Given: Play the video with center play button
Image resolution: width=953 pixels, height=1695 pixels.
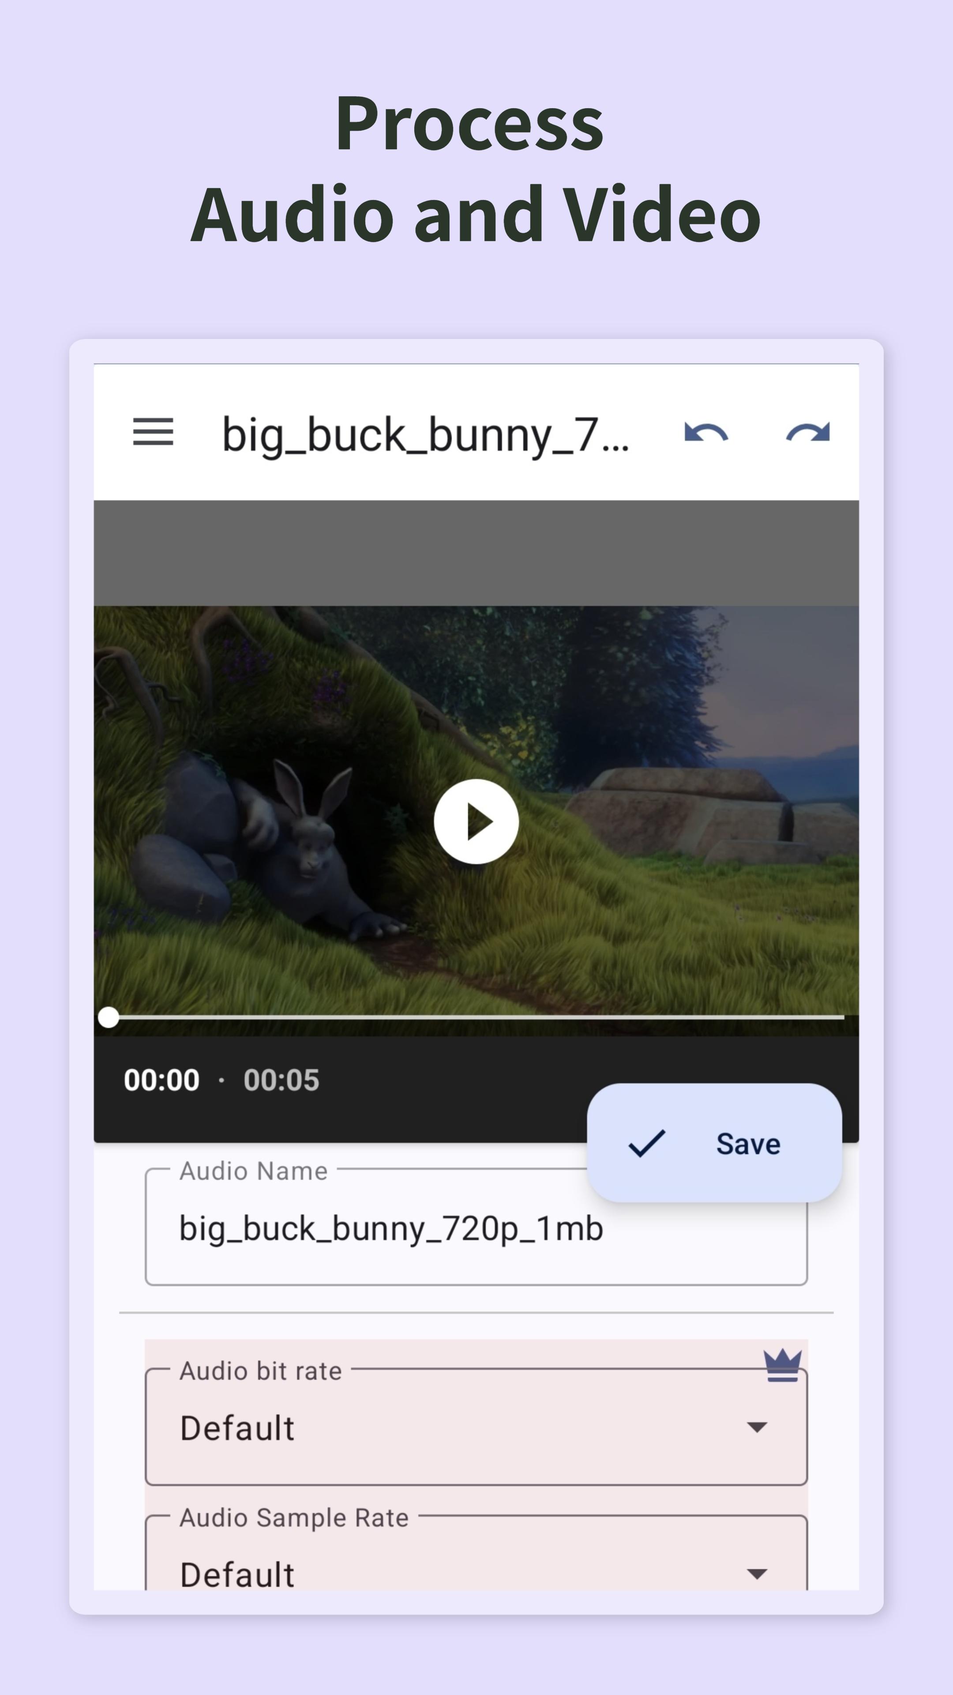Looking at the screenshot, I should (476, 821).
